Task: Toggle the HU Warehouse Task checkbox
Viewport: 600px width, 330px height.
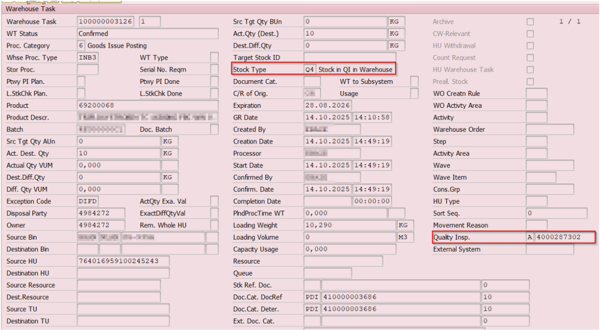Action: (530, 70)
